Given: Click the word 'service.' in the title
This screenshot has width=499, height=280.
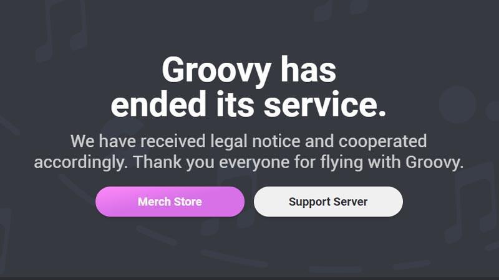Looking at the screenshot, I should click(x=325, y=105).
